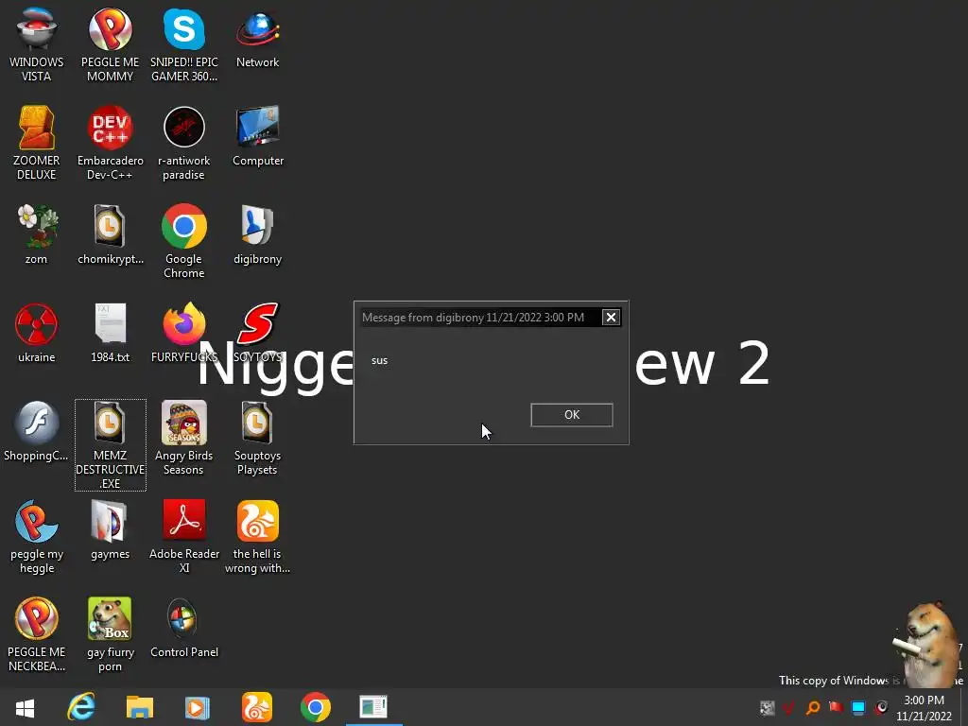Select the 'peggle my heggle' icon
The image size is (968, 726).
click(x=37, y=537)
